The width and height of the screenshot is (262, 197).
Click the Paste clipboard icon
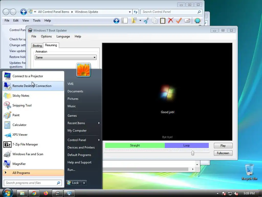[x=162, y=21]
